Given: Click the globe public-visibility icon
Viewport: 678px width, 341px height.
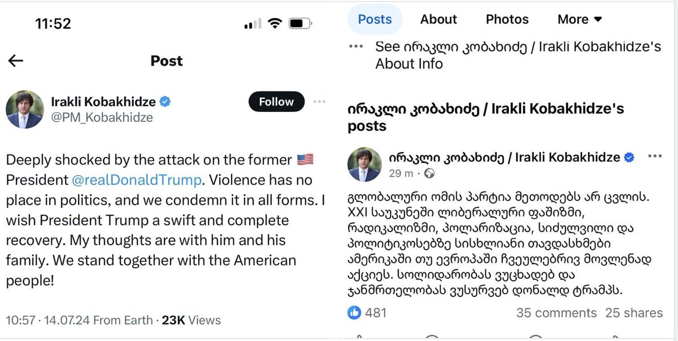Looking at the screenshot, I should [x=429, y=173].
